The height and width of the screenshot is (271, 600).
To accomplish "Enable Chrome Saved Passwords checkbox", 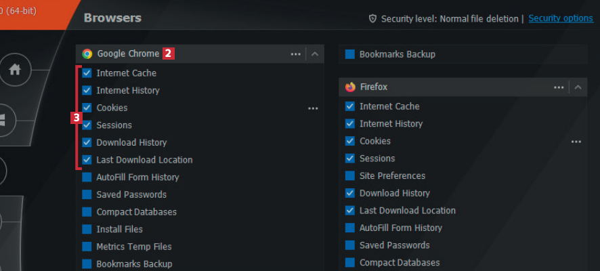I will coord(87,195).
